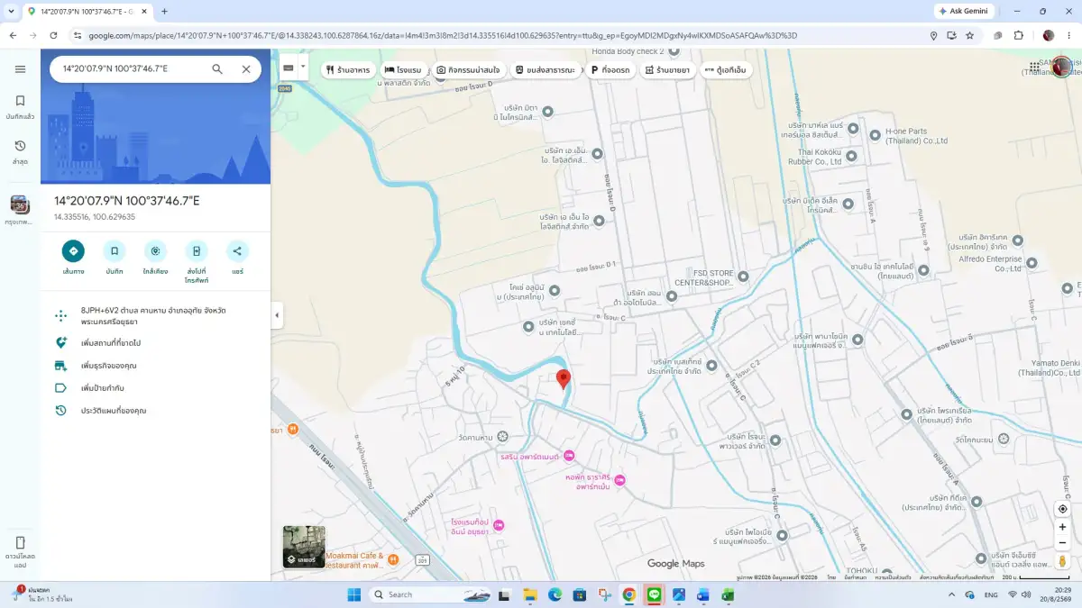
Task: Filter by restaurants (ร้านอาหาร) chip
Action: point(347,69)
